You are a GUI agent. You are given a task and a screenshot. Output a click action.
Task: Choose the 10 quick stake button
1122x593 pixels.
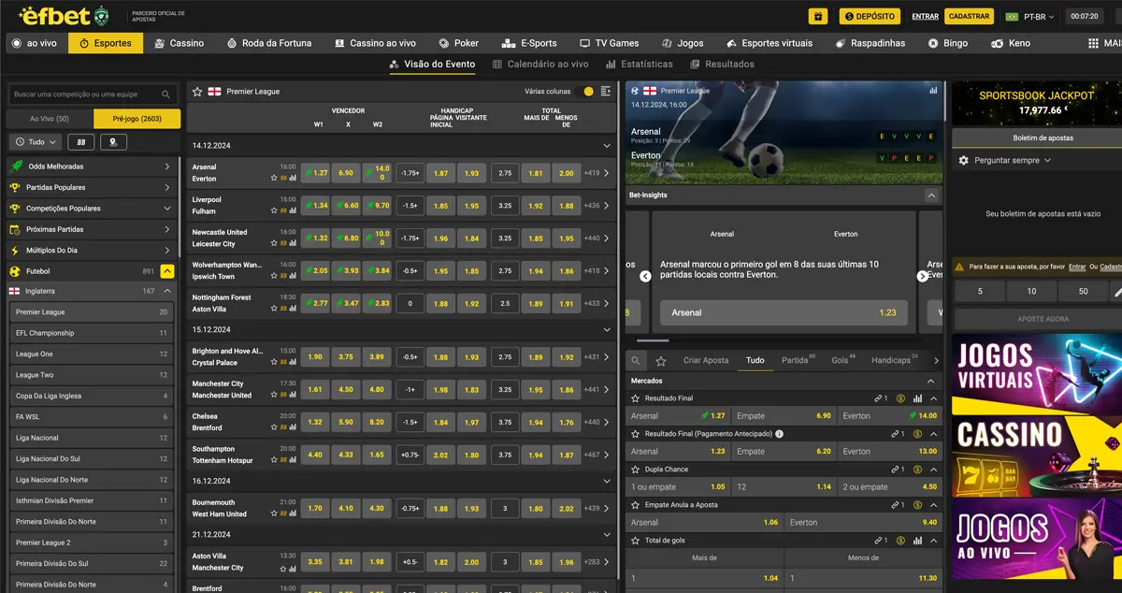[1031, 291]
